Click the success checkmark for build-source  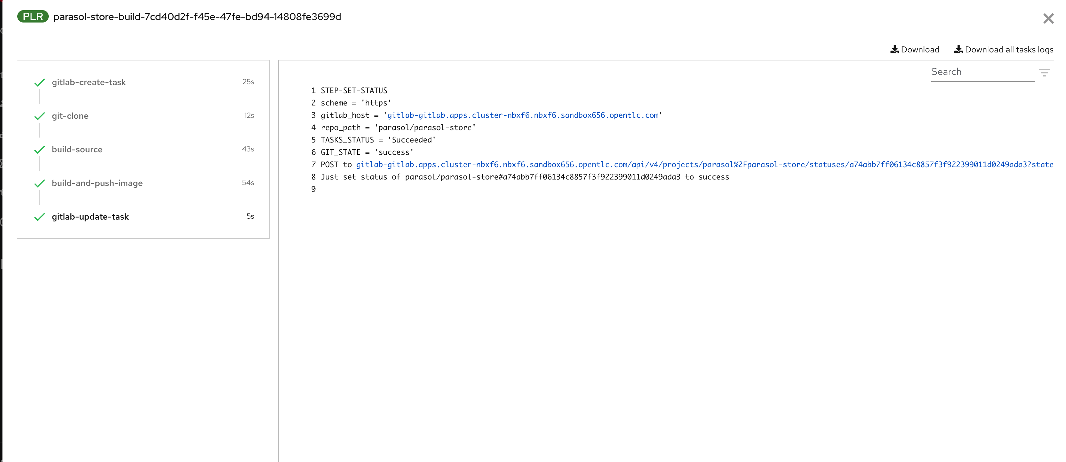tap(39, 149)
